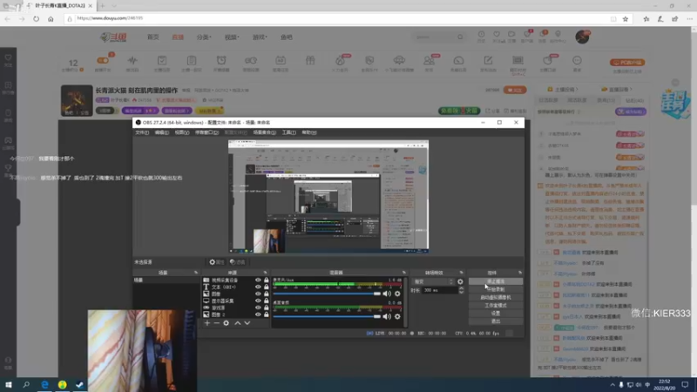Viewport: 697px width, 392px height.
Task: Mute the desktop audio speaker icon
Action: click(387, 316)
